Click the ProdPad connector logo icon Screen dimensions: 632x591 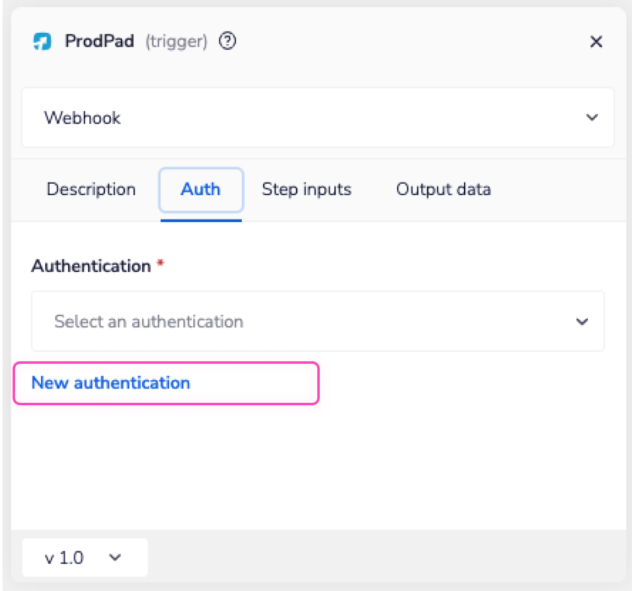pyautogui.click(x=42, y=42)
